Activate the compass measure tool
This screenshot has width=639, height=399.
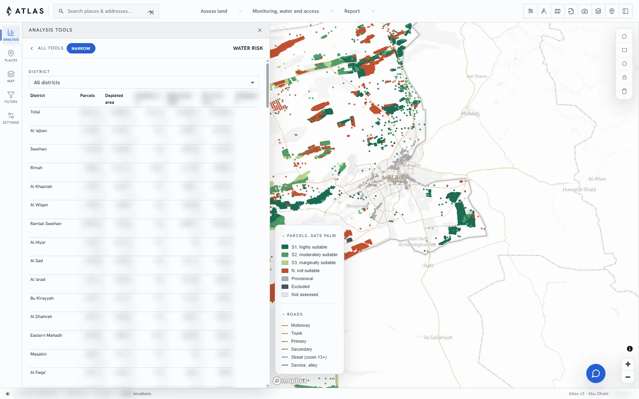pos(544,11)
